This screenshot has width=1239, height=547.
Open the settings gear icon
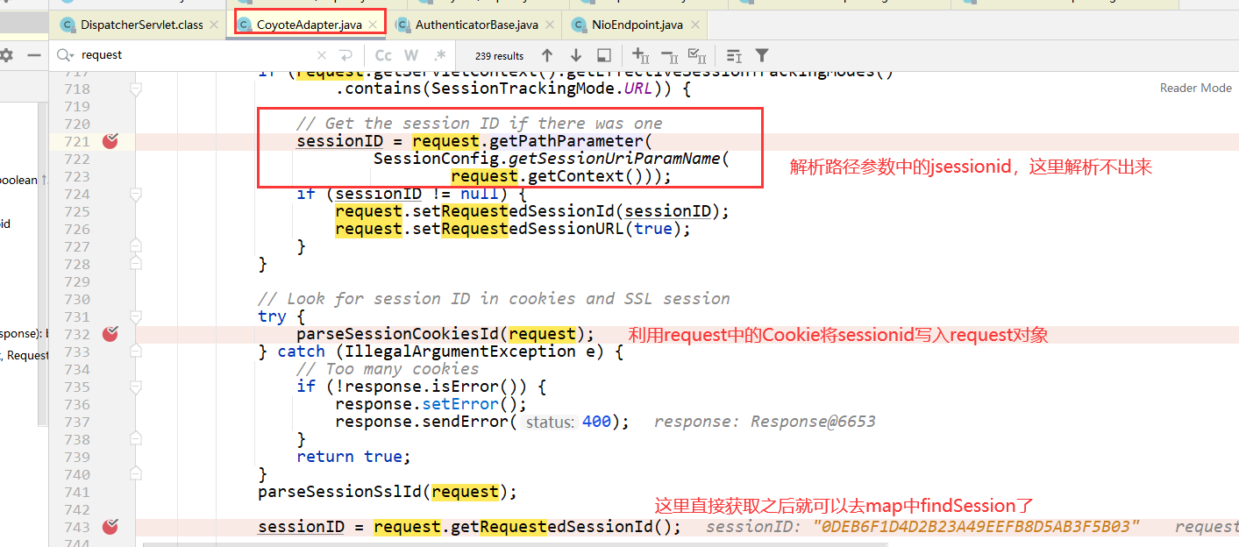pos(8,54)
